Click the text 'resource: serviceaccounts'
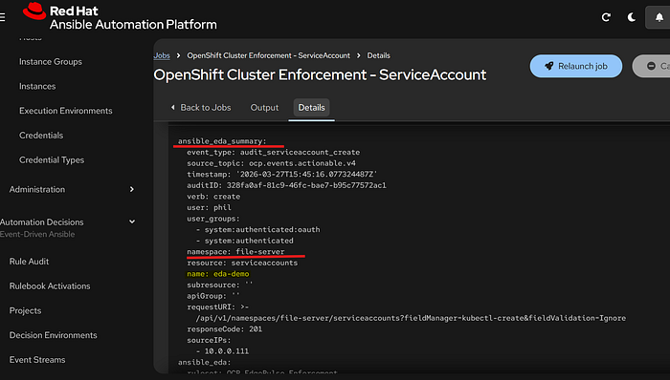Viewport: 670px width, 380px height. pos(242,263)
